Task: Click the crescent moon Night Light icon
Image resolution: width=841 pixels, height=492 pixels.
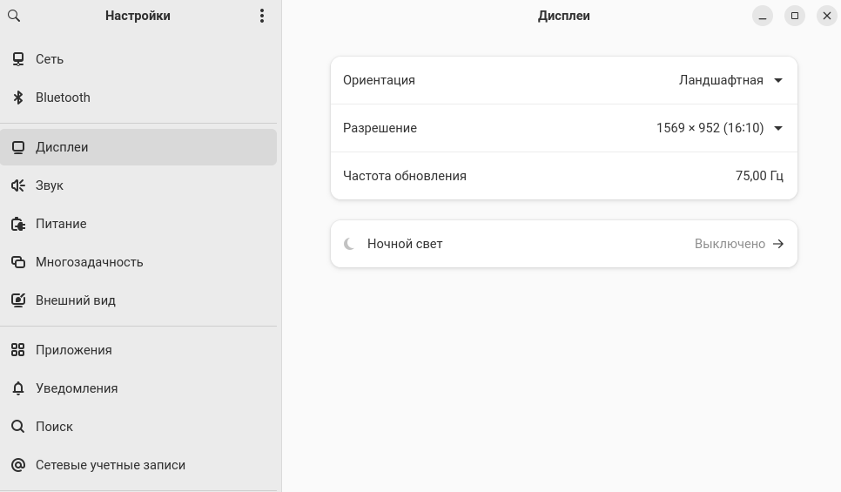Action: 349,244
